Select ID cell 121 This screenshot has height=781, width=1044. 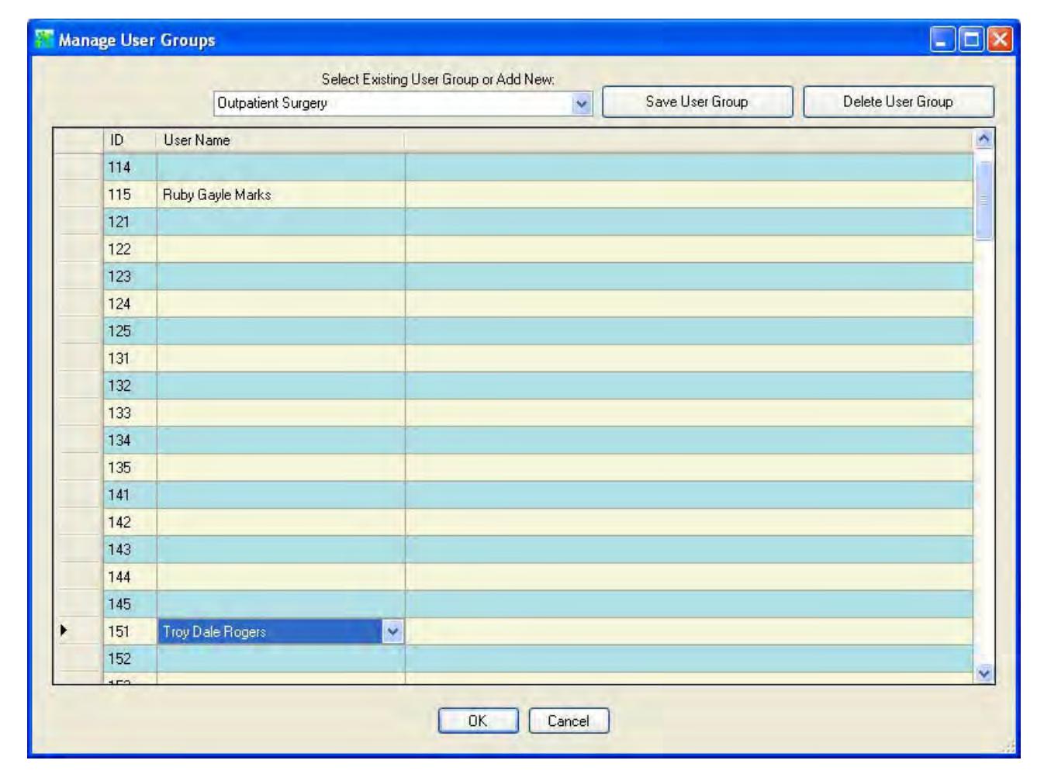coord(130,222)
